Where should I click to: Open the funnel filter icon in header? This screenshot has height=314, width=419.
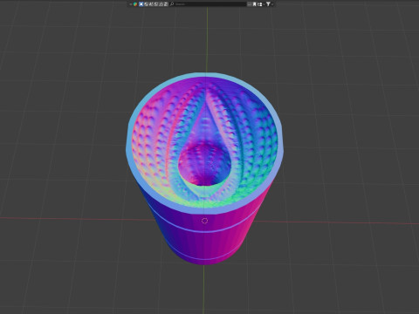click(x=268, y=4)
